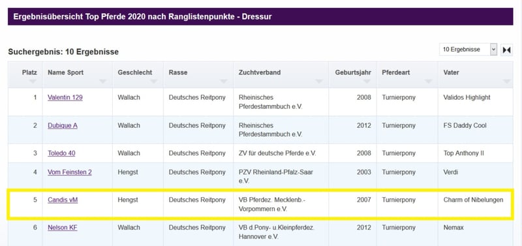Open the Vom Feinsten 2 link
Screen dimensions: 522x246
(70, 172)
